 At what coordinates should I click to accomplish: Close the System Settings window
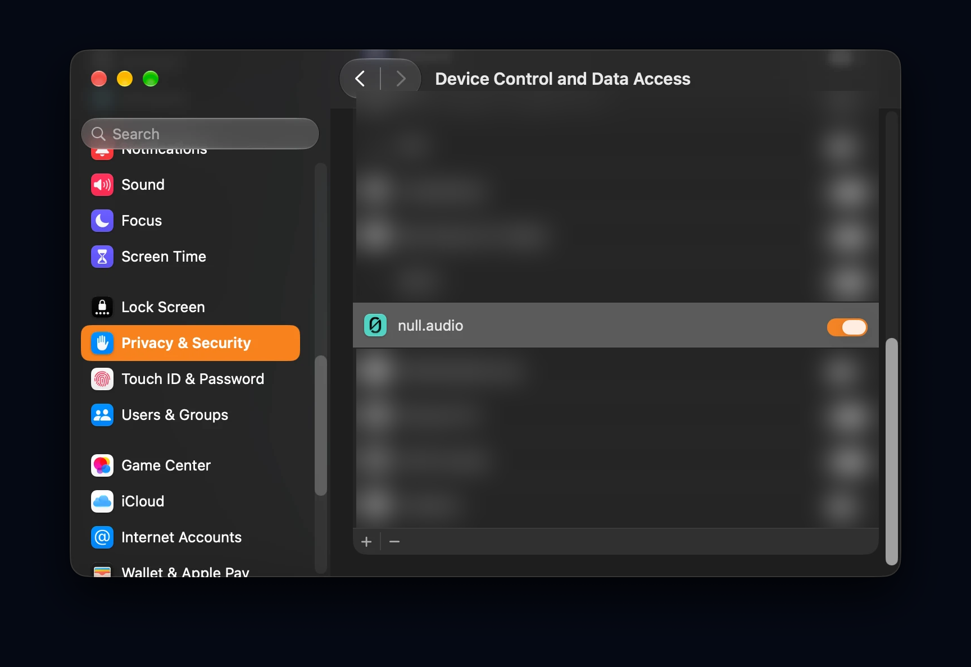(x=99, y=79)
